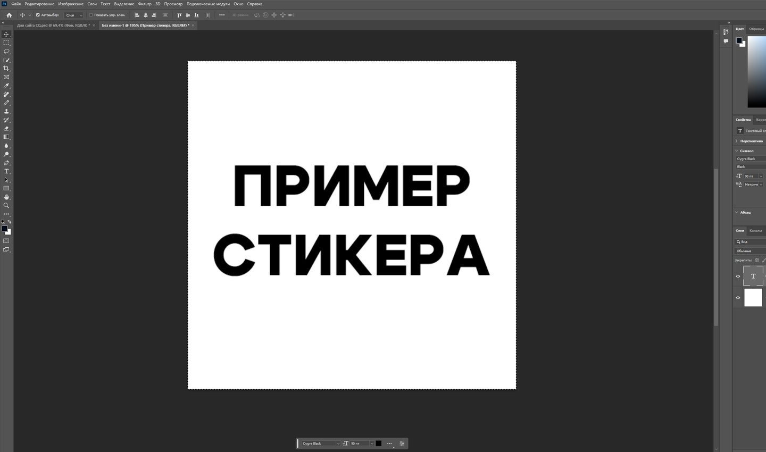Open the Auto-Select 'Слой' dropdown
766x452 pixels.
pos(73,15)
